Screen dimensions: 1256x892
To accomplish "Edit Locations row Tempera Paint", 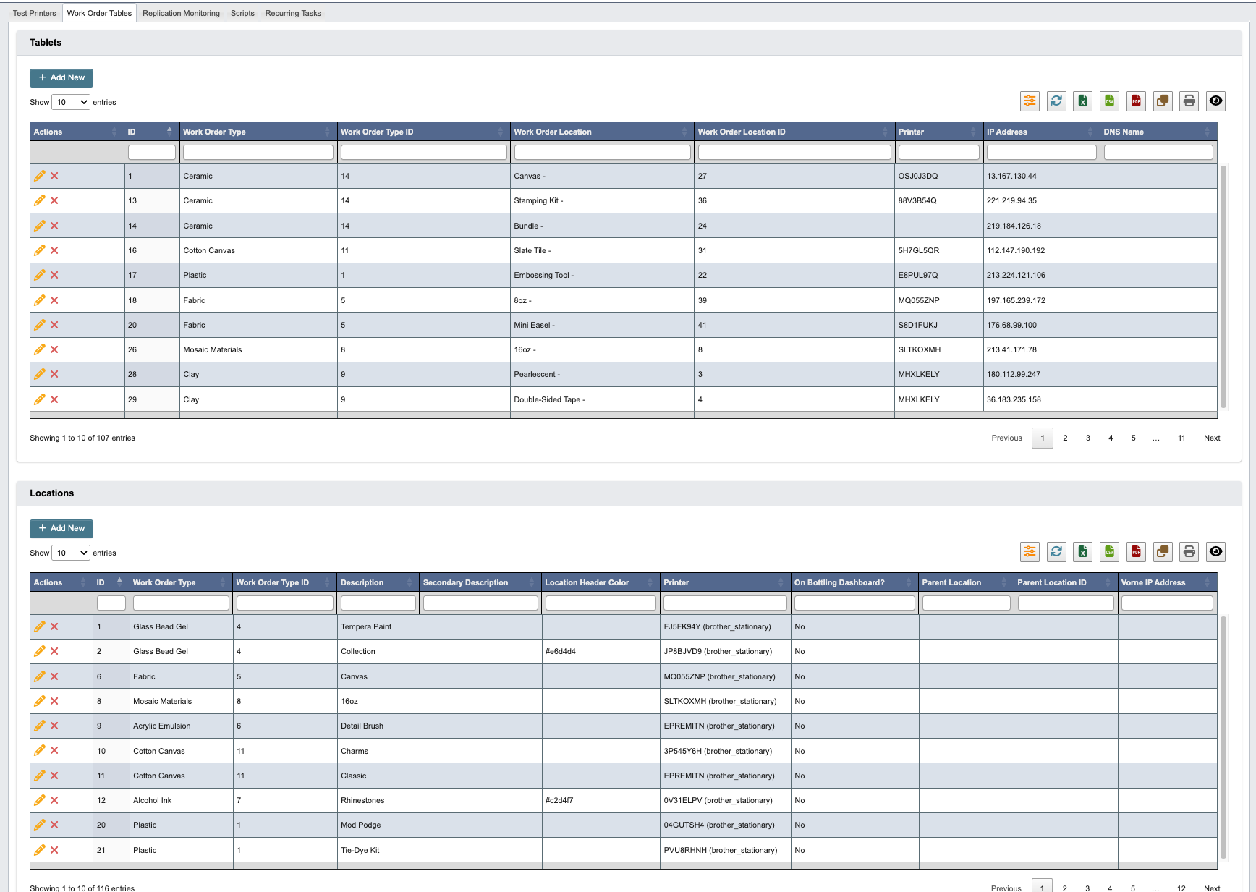I will coord(40,626).
